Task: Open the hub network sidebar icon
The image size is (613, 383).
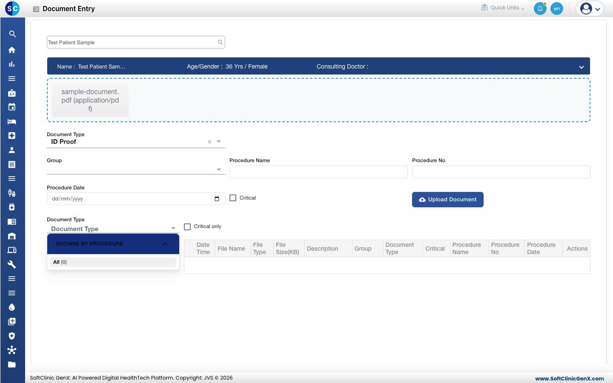Action: [x=12, y=350]
